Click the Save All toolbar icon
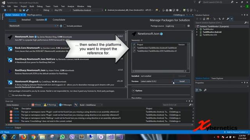This screenshot has width=250, height=140. pyautogui.click(x=27, y=10)
